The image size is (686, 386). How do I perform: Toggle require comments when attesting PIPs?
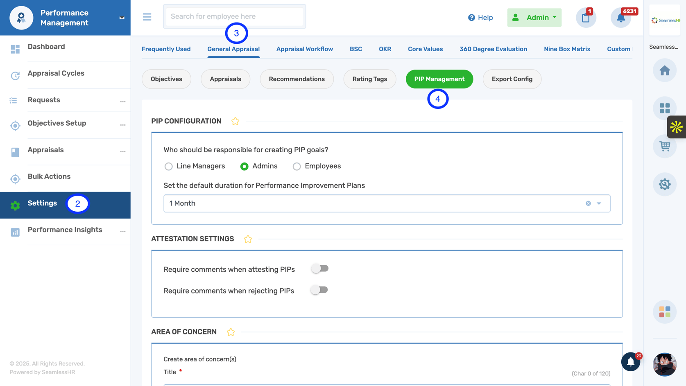click(319, 269)
